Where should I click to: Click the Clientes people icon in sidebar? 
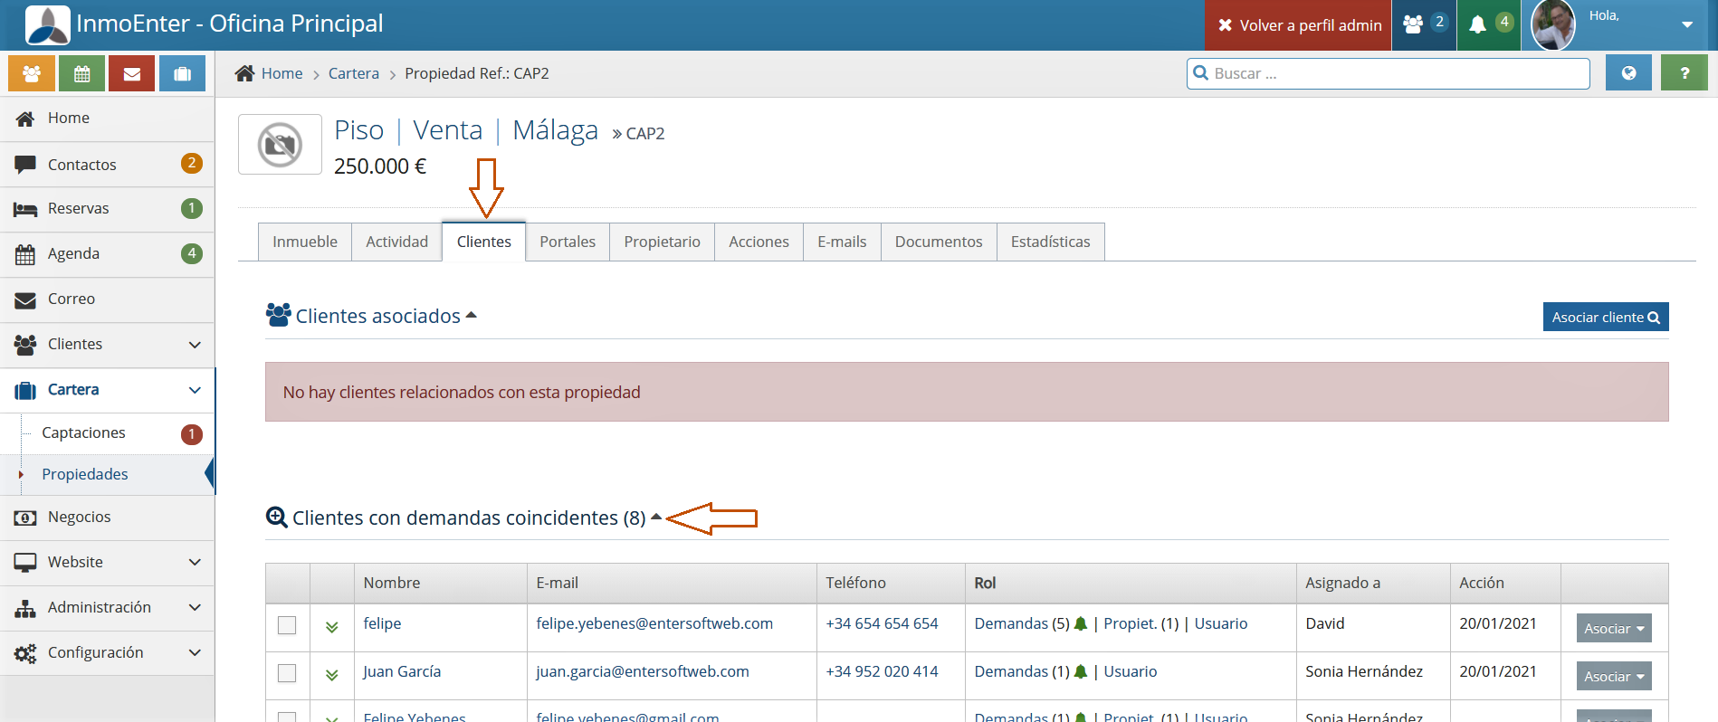pyautogui.click(x=25, y=345)
